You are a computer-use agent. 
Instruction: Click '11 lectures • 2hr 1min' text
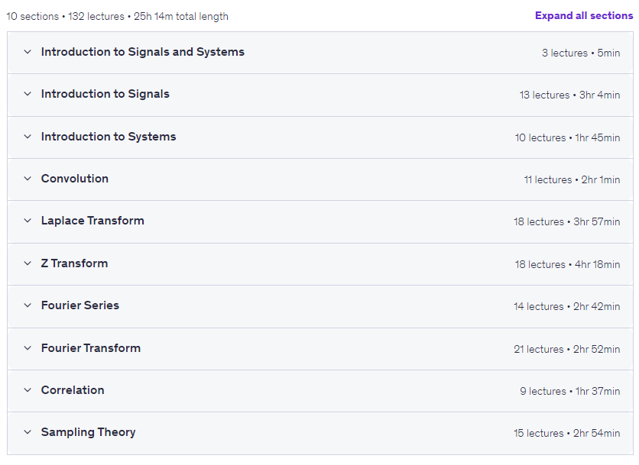(x=572, y=179)
